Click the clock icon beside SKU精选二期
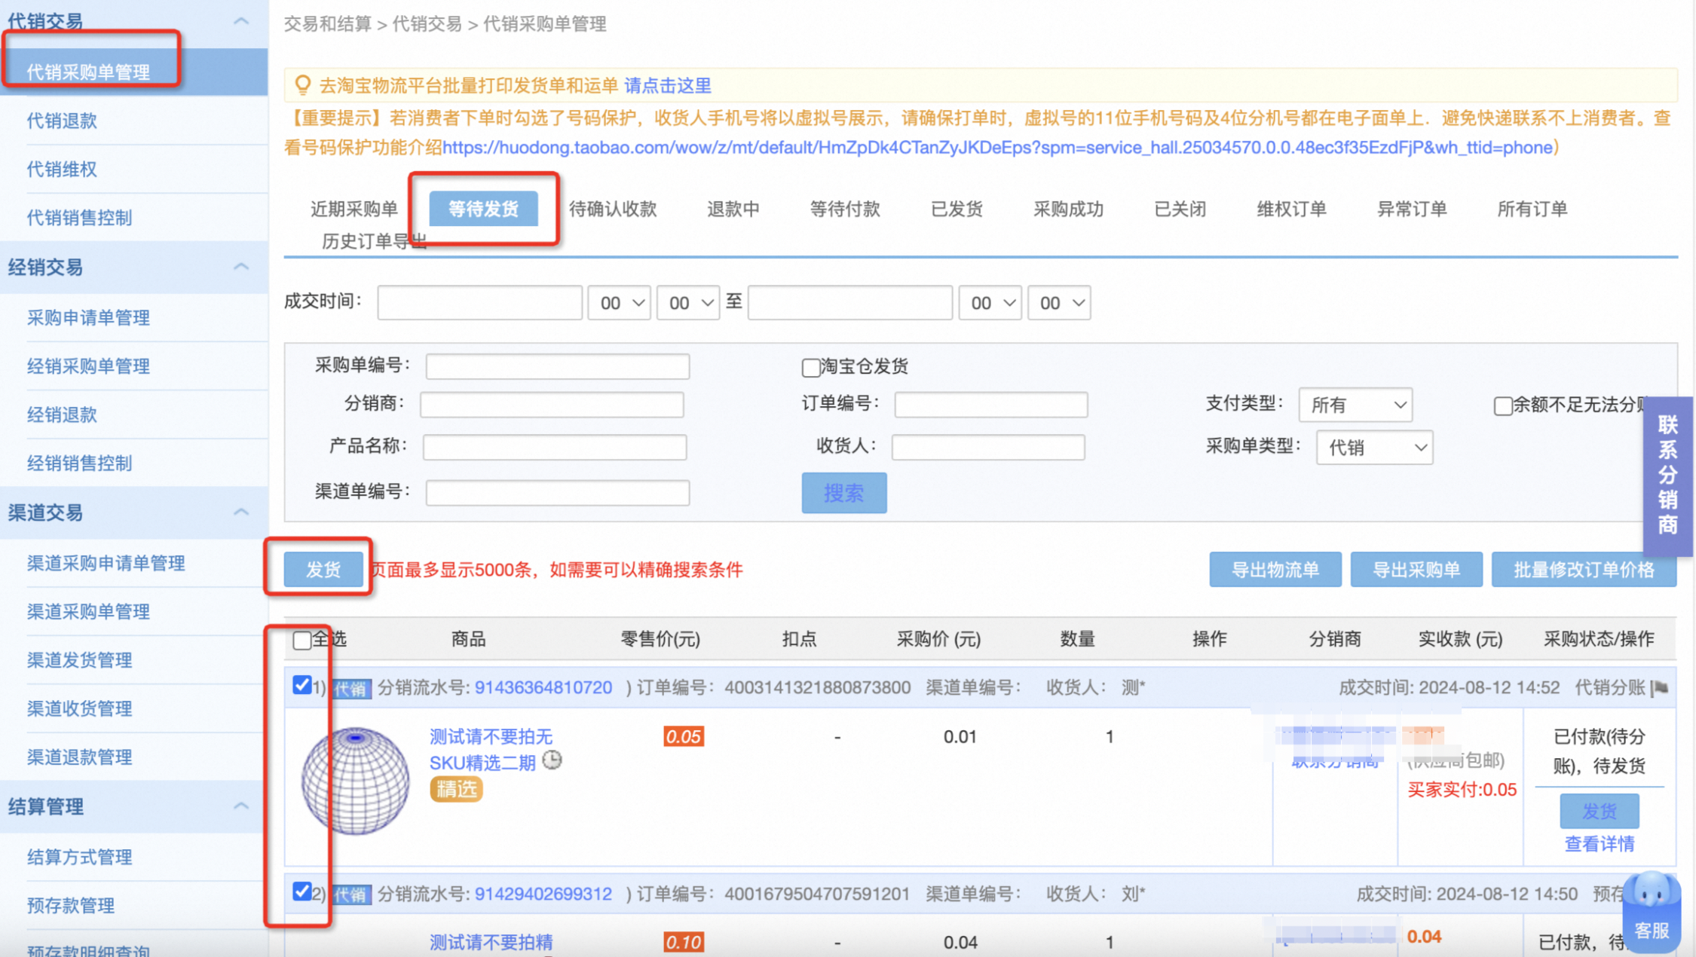1696x957 pixels. (553, 760)
